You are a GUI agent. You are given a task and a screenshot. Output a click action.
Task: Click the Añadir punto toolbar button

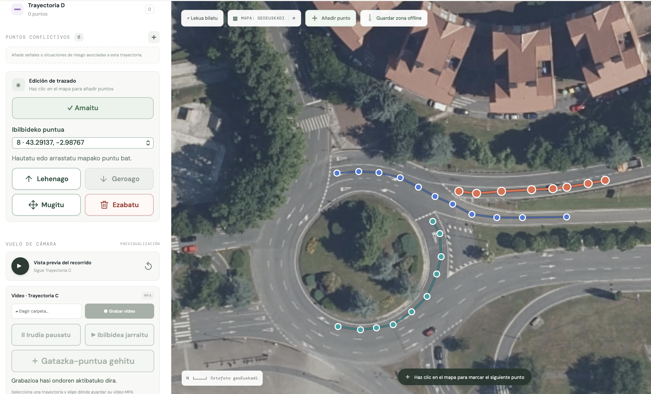[x=331, y=18]
